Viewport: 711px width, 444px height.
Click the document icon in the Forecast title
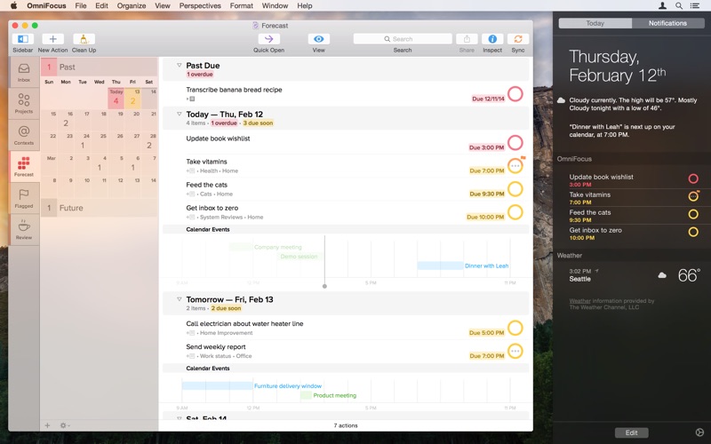coord(256,26)
